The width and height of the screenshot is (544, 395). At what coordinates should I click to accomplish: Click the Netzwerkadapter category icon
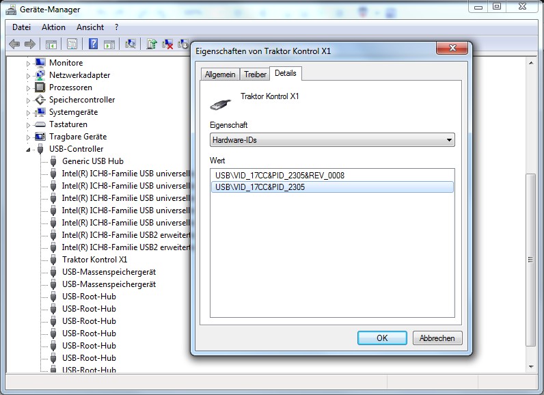[40, 75]
